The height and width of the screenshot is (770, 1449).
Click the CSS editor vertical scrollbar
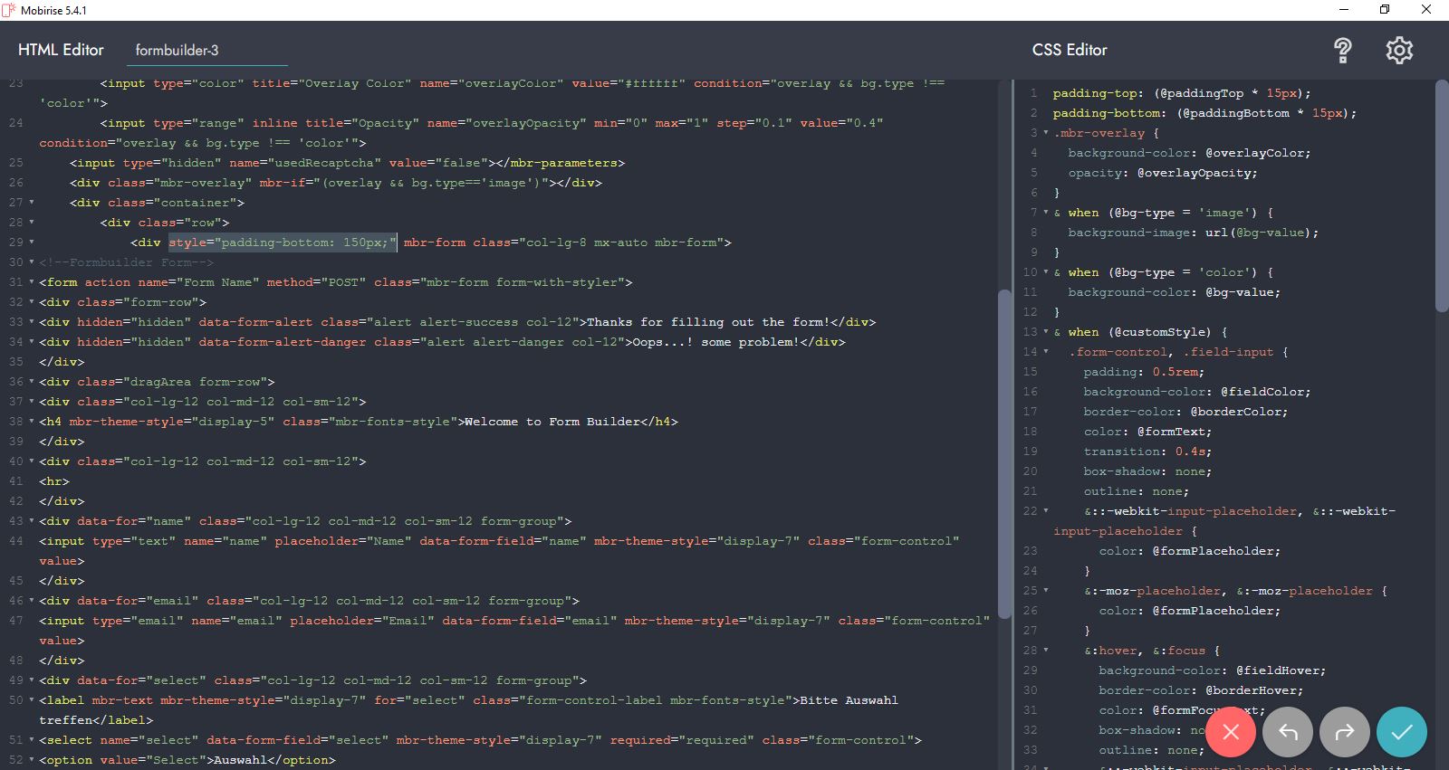(x=1442, y=195)
